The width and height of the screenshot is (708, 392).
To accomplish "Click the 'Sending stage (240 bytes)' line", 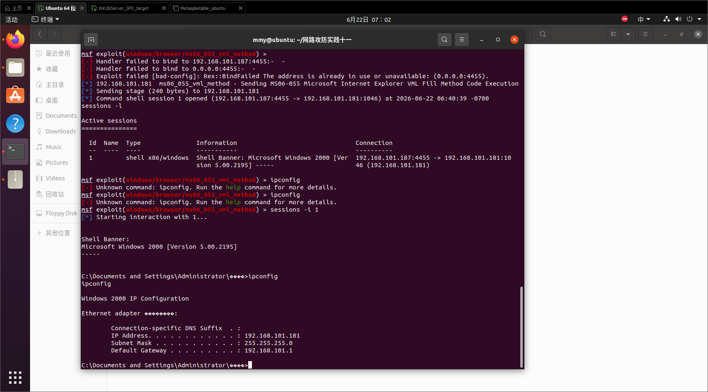I will pyautogui.click(x=170, y=91).
